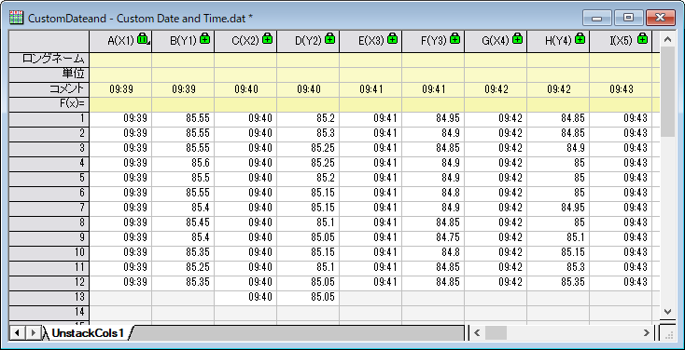Image resolution: width=685 pixels, height=350 pixels.
Task: Select row 14 header
Action: click(49, 313)
